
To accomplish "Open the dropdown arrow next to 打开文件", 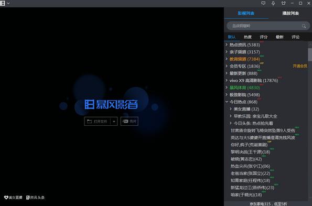I will point(114,122).
